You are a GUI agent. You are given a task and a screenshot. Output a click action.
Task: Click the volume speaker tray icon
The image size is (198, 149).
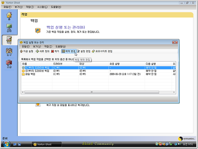(179, 144)
